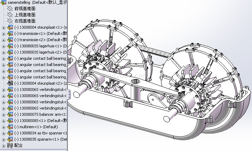Click the 上视基准面 plane icon
The width and height of the screenshot is (252, 151).
10,15
